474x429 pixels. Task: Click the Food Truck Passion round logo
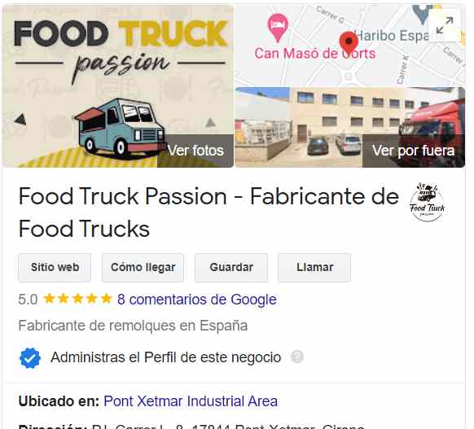click(427, 202)
